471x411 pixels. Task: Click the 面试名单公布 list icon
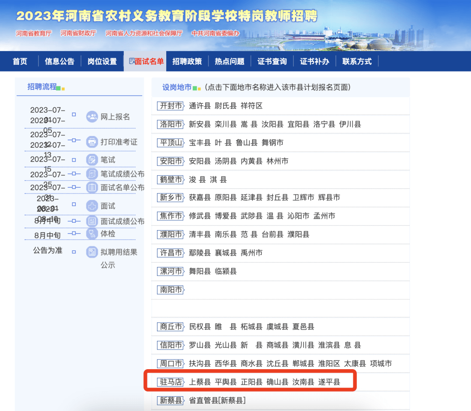pos(92,187)
